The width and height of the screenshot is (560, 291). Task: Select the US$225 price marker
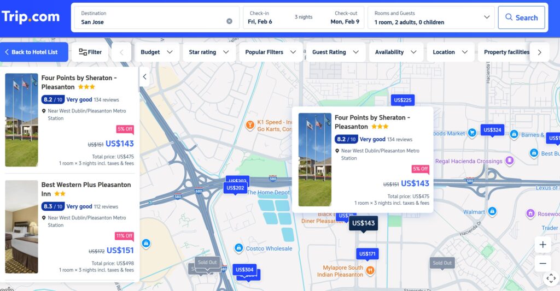pos(402,100)
